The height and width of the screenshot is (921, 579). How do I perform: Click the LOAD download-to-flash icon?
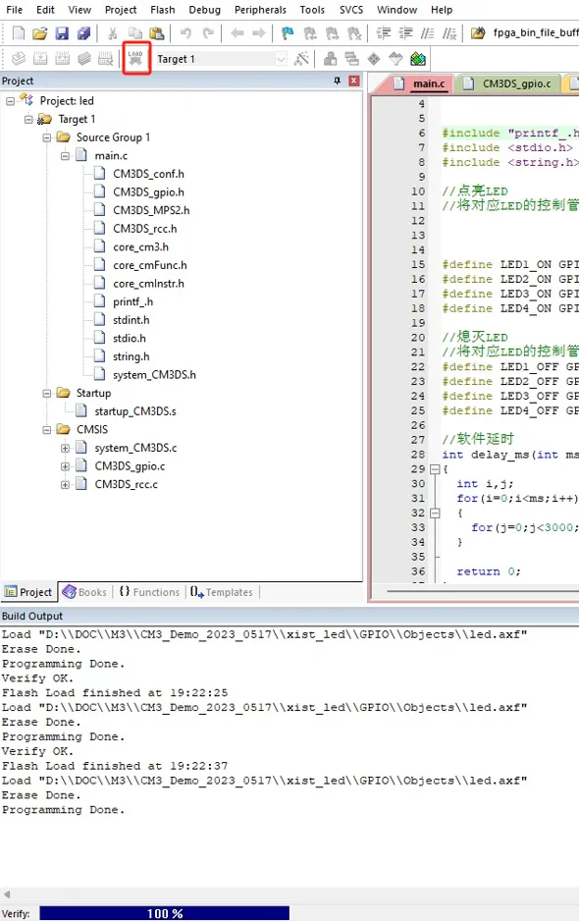click(x=136, y=58)
